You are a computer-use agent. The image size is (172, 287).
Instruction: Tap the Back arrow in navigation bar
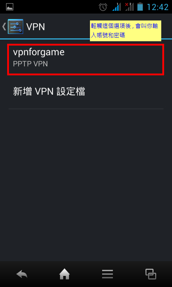point(22,274)
